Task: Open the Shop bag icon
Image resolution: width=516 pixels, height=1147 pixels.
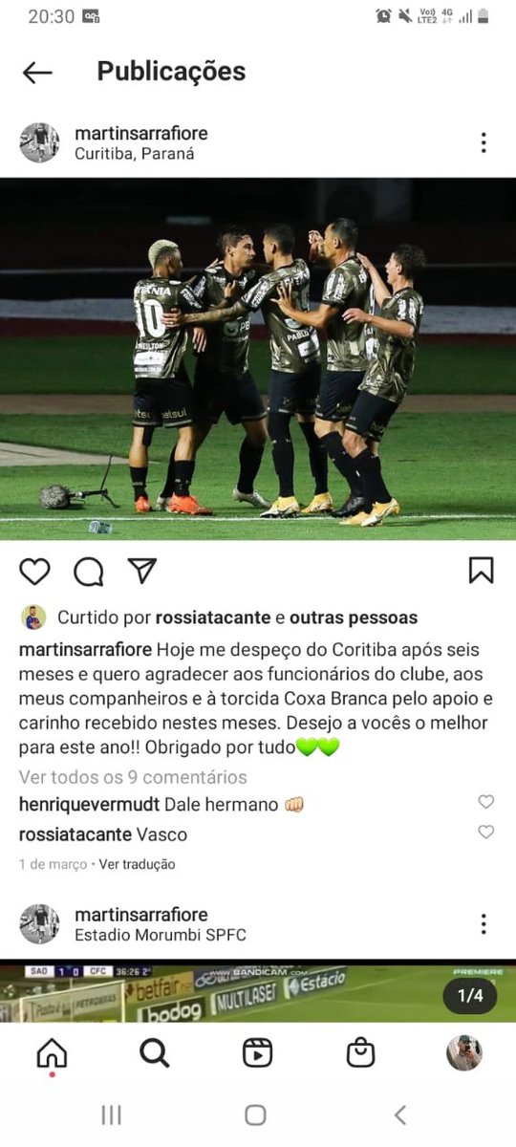Action: click(360, 1052)
